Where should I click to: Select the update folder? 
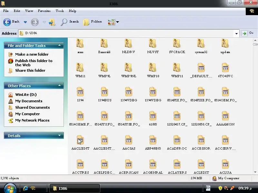pos(225,46)
